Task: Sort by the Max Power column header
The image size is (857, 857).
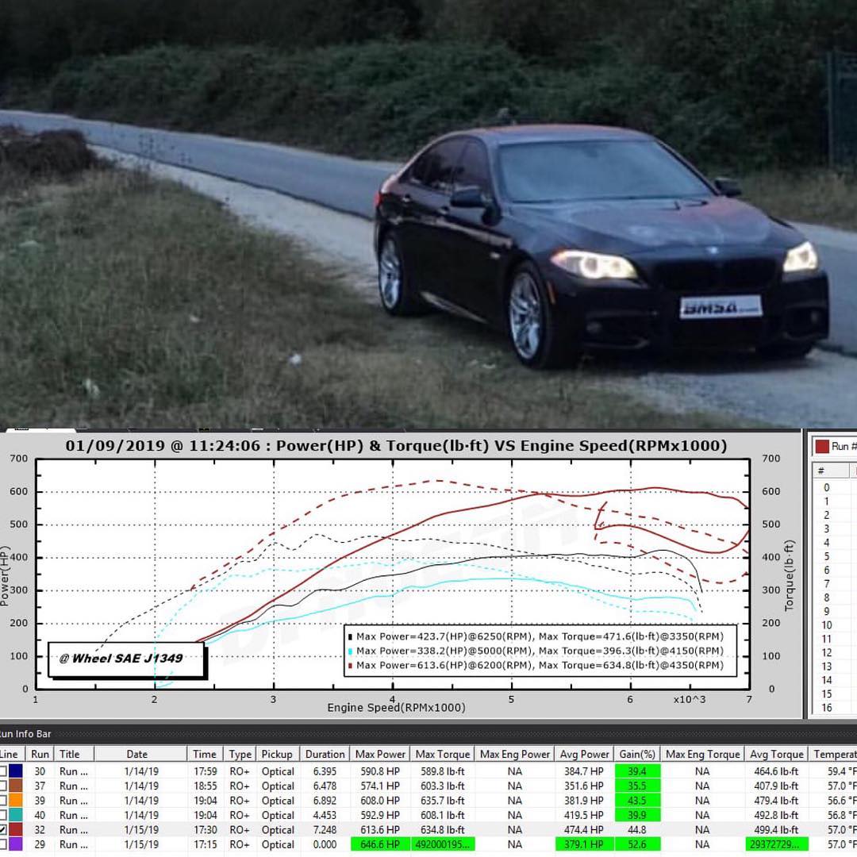Action: tap(380, 754)
